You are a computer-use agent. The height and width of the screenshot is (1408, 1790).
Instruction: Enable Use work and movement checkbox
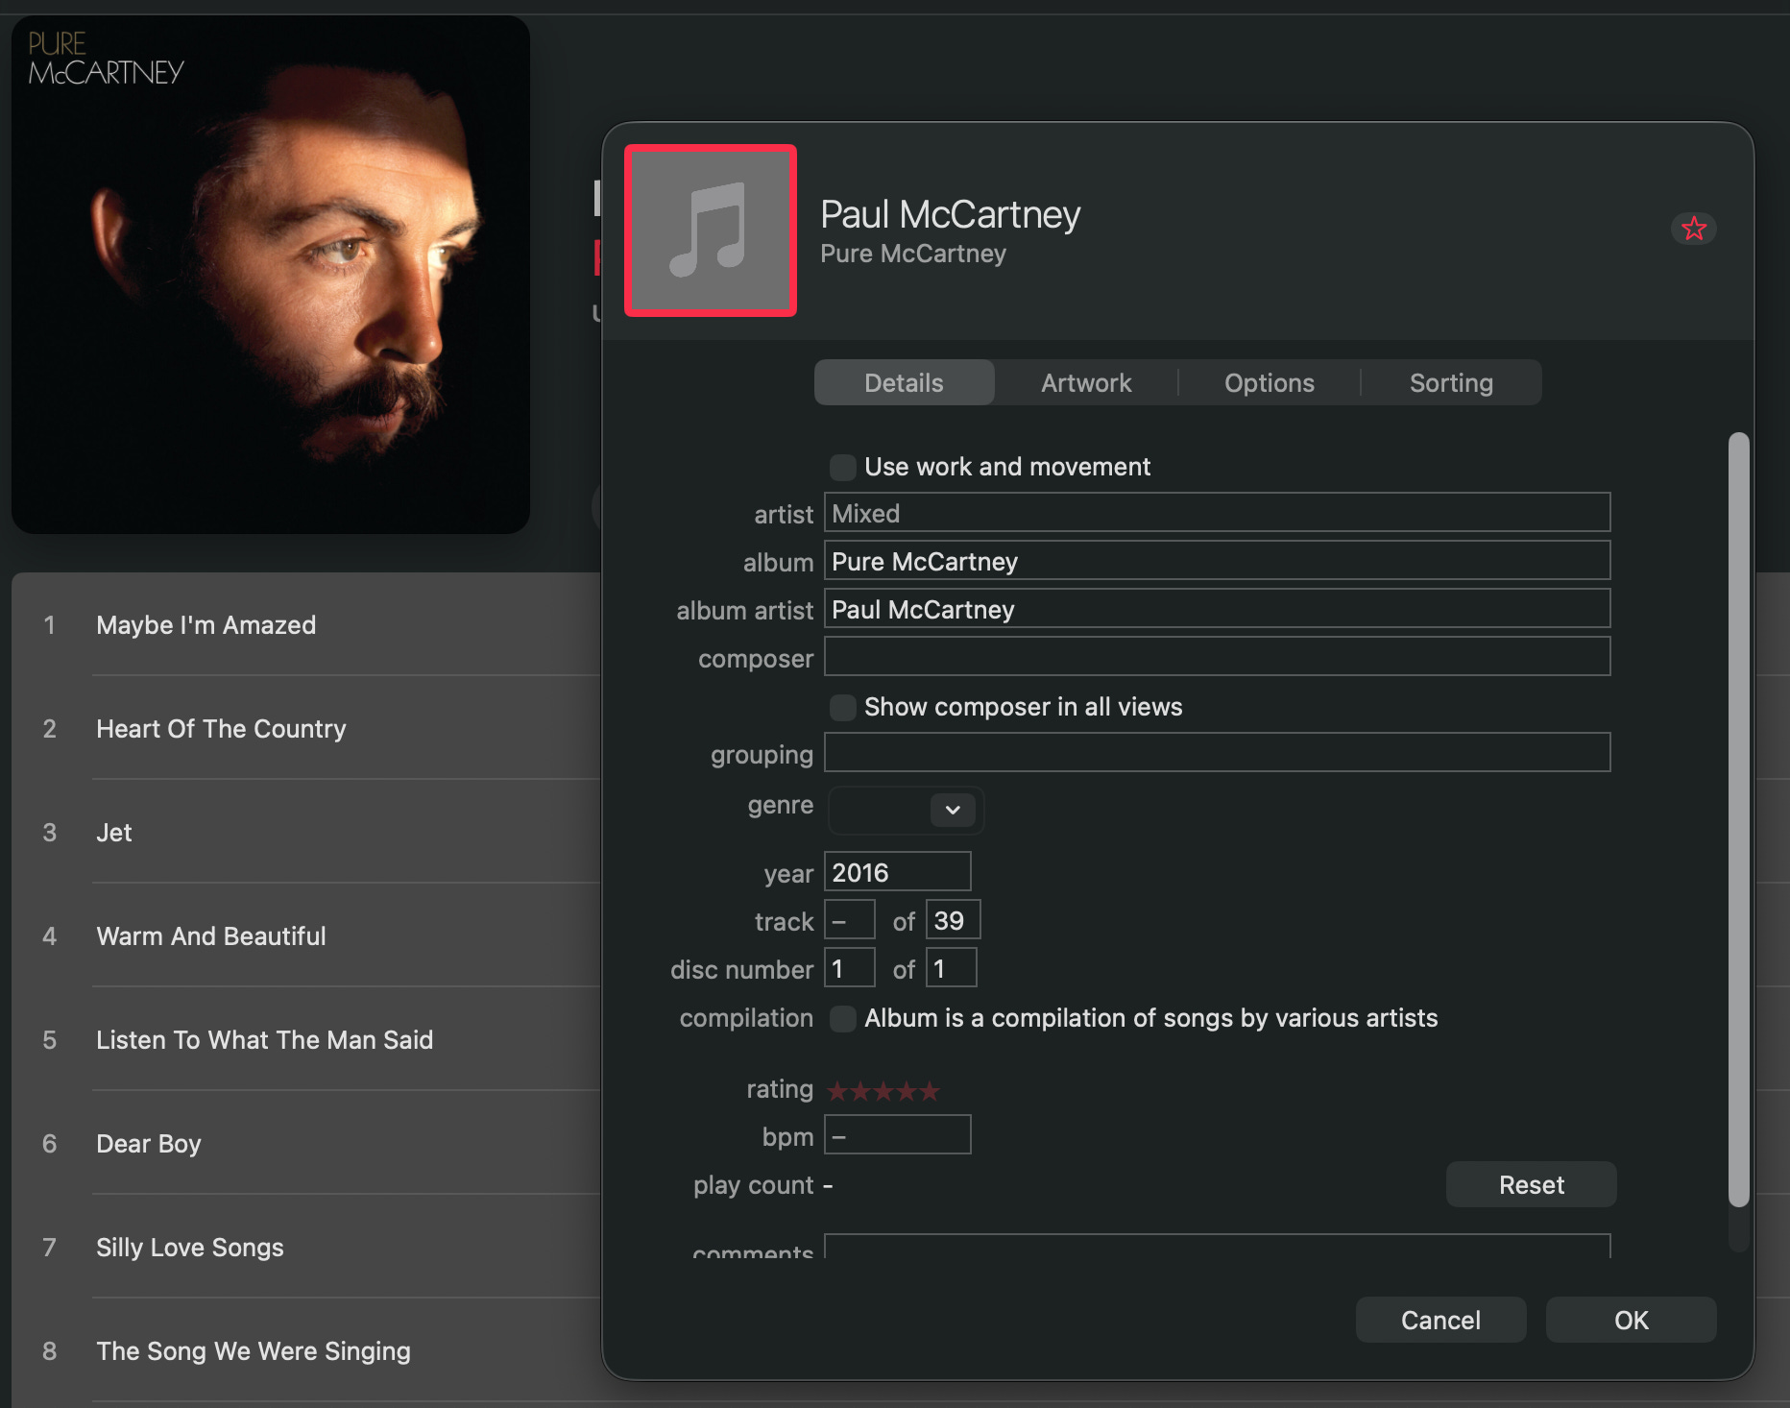(x=843, y=467)
